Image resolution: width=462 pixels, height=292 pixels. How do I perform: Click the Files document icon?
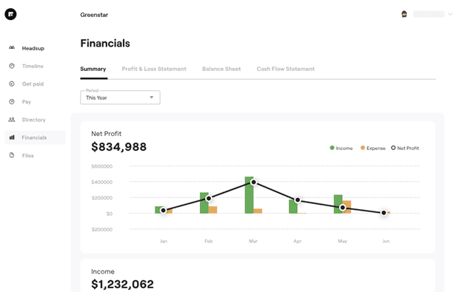tap(12, 155)
